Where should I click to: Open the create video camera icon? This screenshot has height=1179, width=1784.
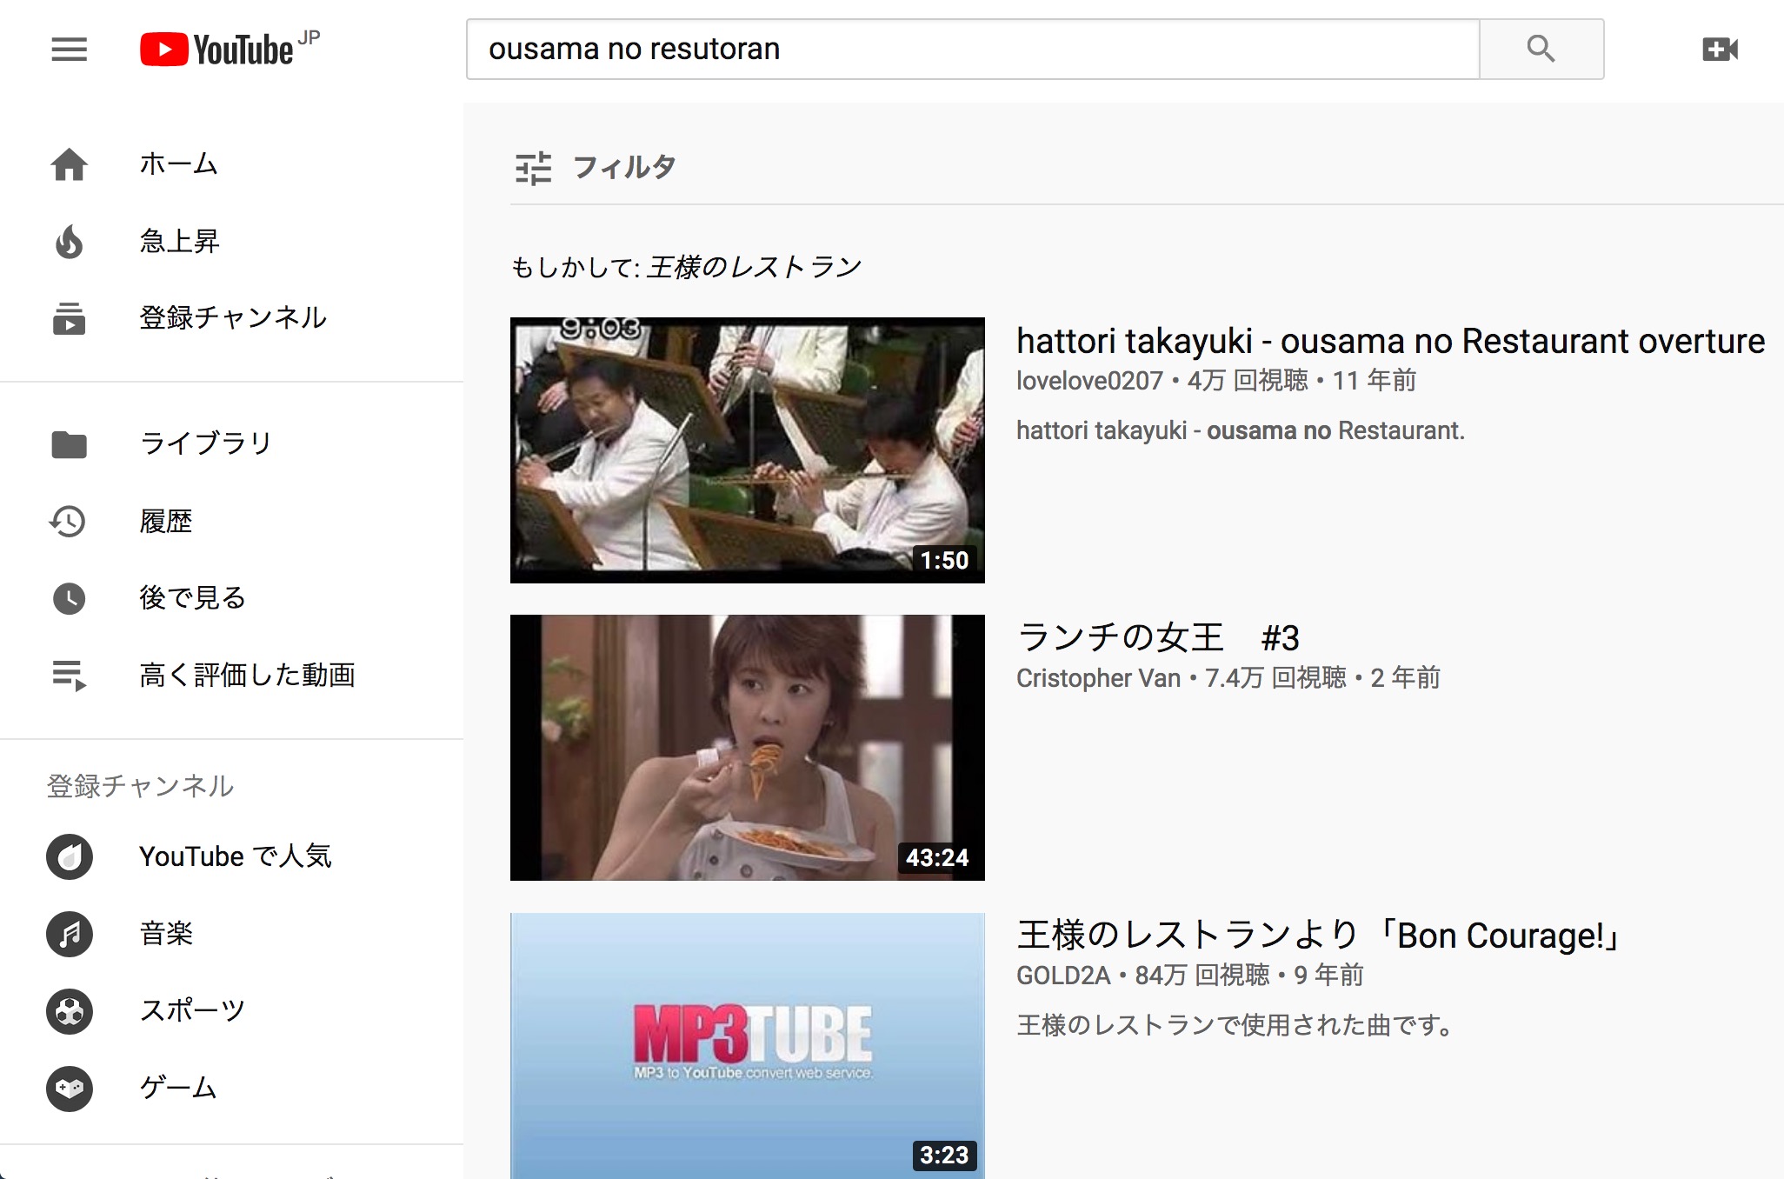1720,50
